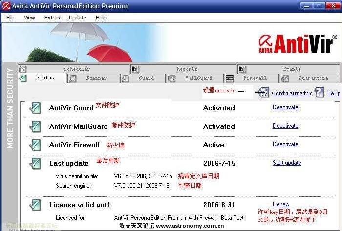The height and width of the screenshot is (231, 342).
Task: Switch to the Events tab
Action: (289, 69)
